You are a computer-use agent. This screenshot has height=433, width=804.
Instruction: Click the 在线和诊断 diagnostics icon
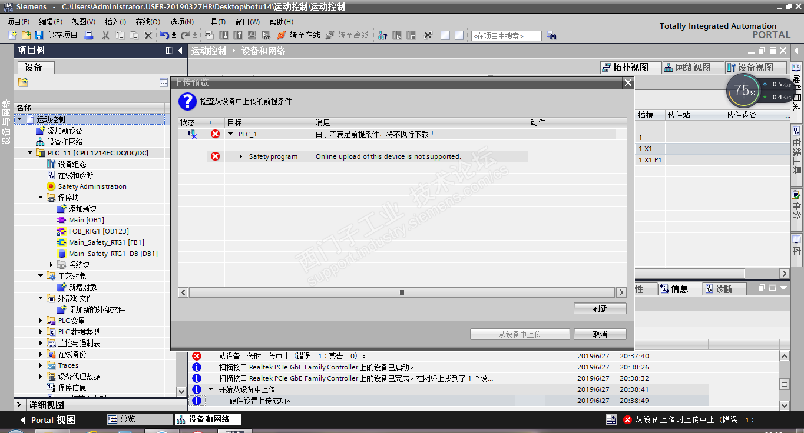(51, 175)
